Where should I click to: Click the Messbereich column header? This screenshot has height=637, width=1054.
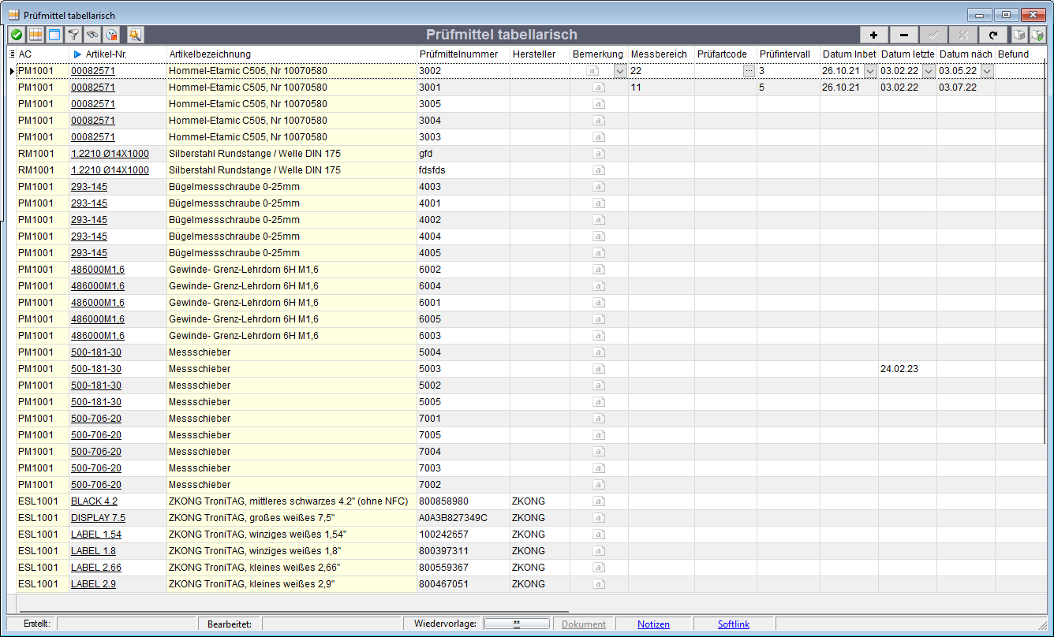661,54
